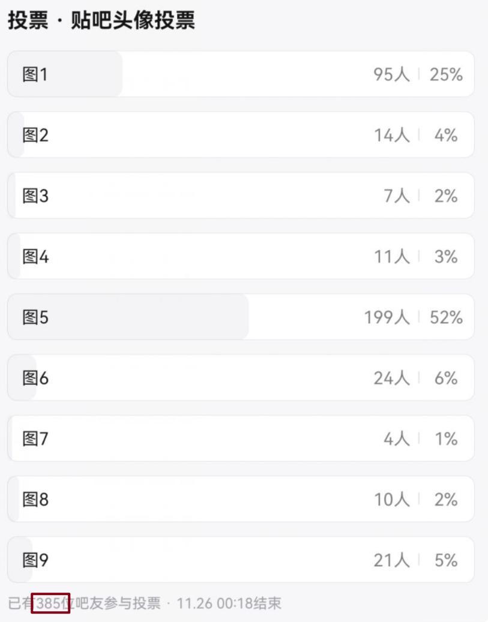Select poll option 图3
The image size is (488, 622).
click(x=240, y=196)
